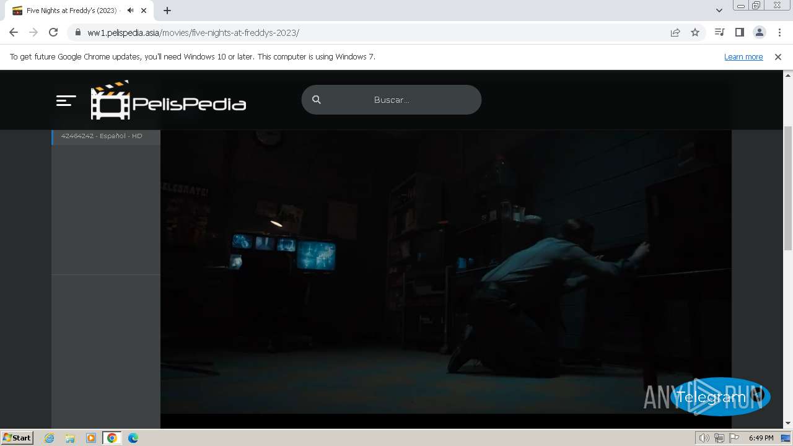The image size is (793, 446).
Task: Click the search magnifier icon
Action: (317, 100)
